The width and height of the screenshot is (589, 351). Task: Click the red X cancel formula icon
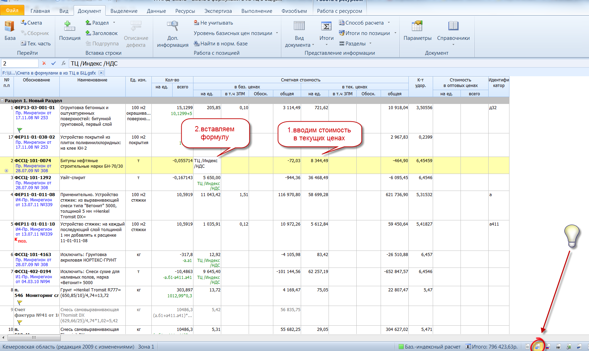44,63
